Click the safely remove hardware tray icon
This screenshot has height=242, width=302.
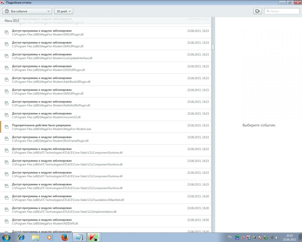point(266,237)
